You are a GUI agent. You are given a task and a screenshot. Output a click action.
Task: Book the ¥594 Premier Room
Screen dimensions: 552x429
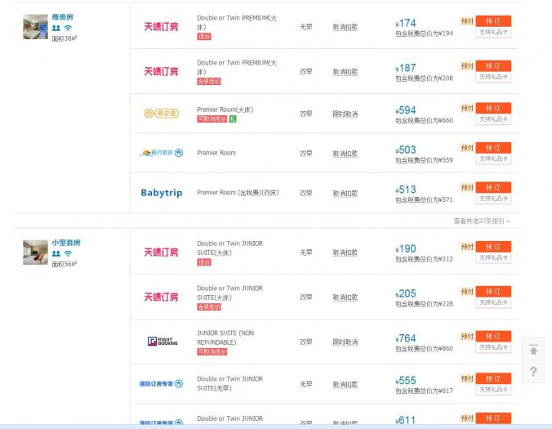[493, 108]
